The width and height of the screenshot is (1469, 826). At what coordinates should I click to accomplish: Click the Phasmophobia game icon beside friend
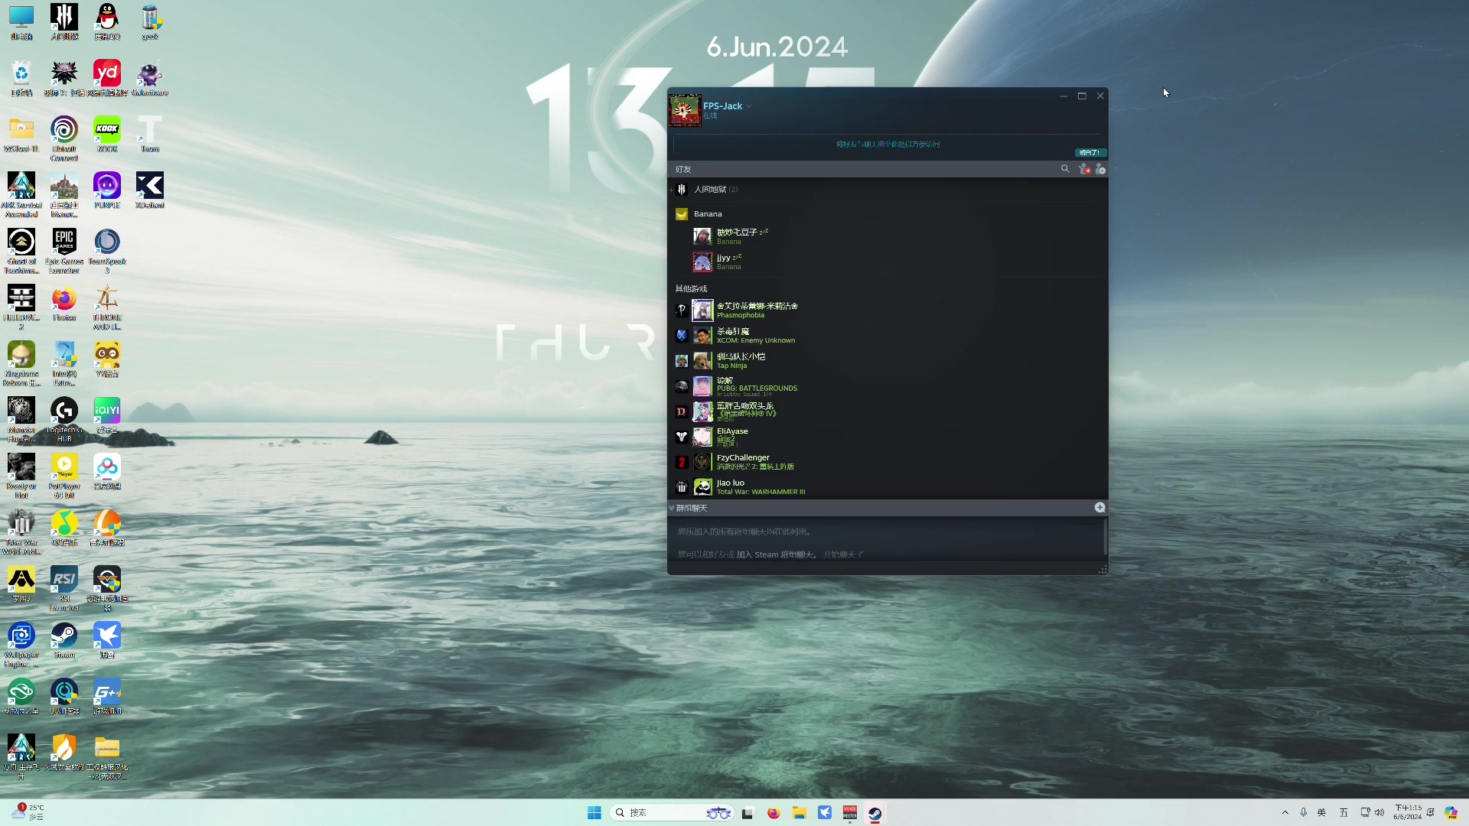(x=681, y=310)
